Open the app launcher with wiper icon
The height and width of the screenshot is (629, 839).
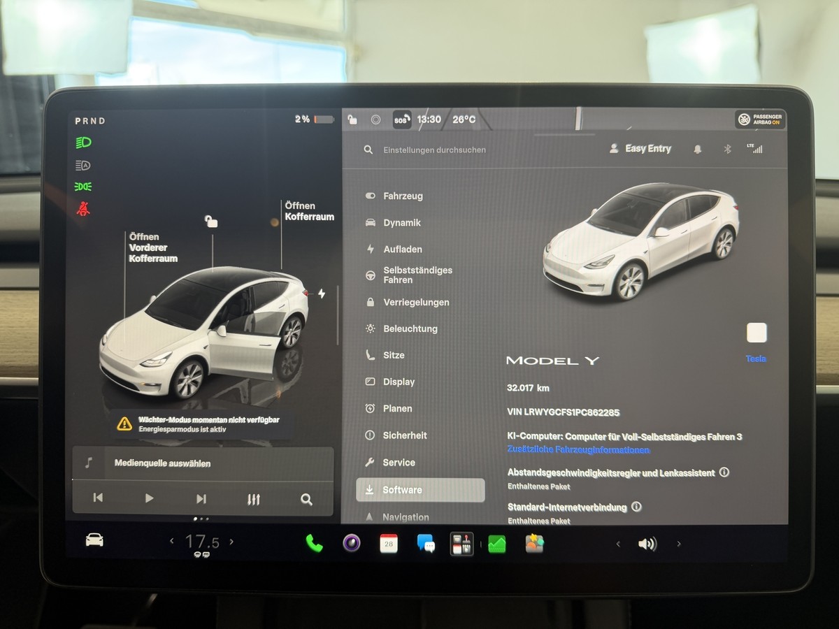461,544
